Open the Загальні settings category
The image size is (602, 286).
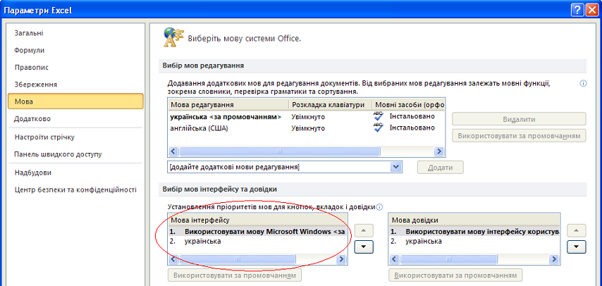tap(29, 33)
